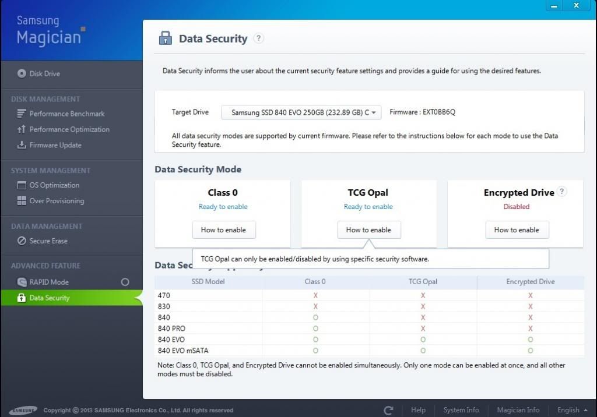597x417 pixels.
Task: Click the question mark next to Encrypted Drive
Action: click(561, 192)
